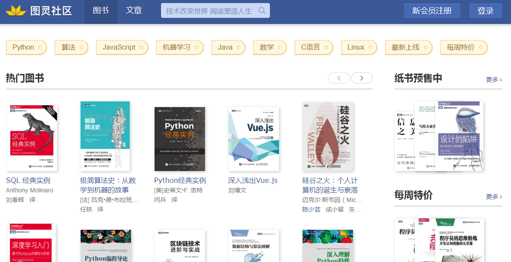Click translator 成小留
Screen dimensions: 511x262
(x=334, y=209)
